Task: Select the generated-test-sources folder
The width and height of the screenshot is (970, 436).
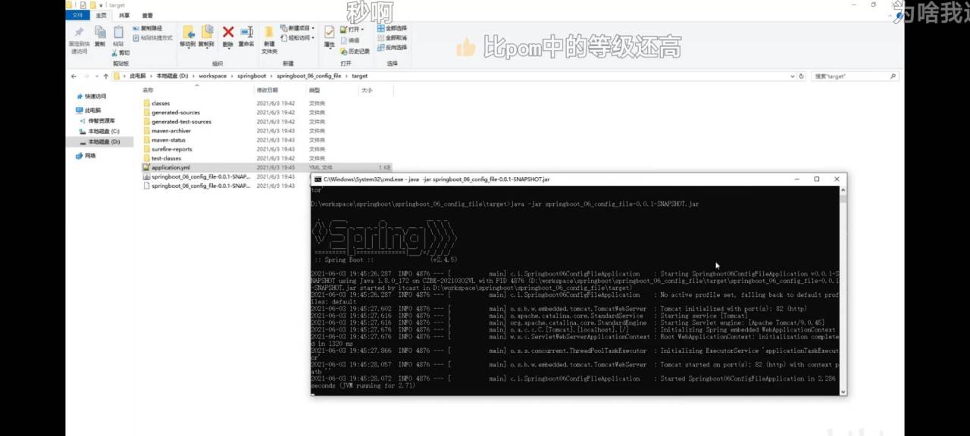Action: pos(181,121)
